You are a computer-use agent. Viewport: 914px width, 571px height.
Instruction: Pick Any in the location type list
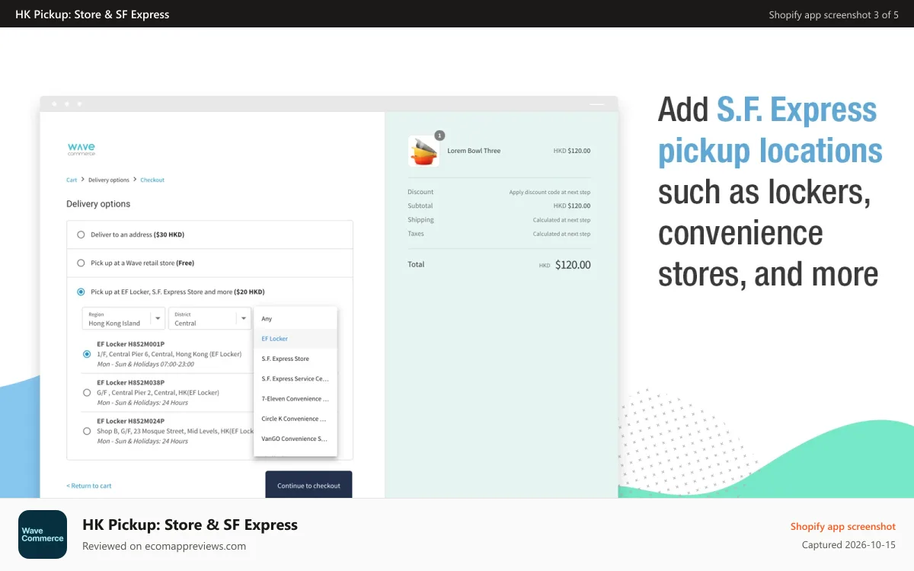pyautogui.click(x=296, y=318)
